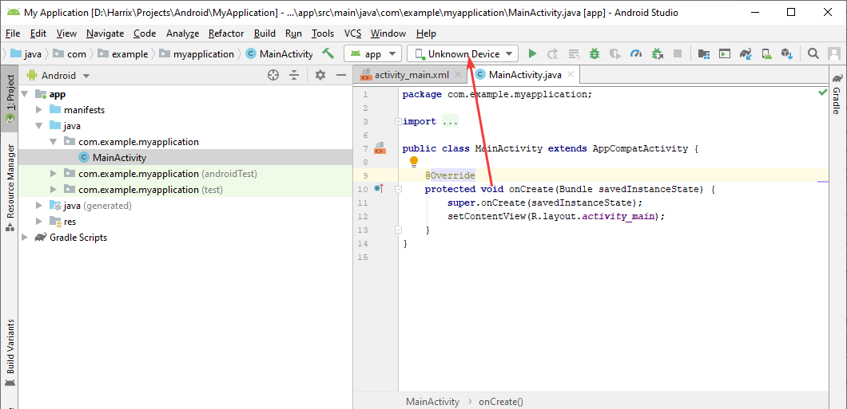Expand the Gradle Scripts tree node
The image size is (847, 409).
(25, 238)
